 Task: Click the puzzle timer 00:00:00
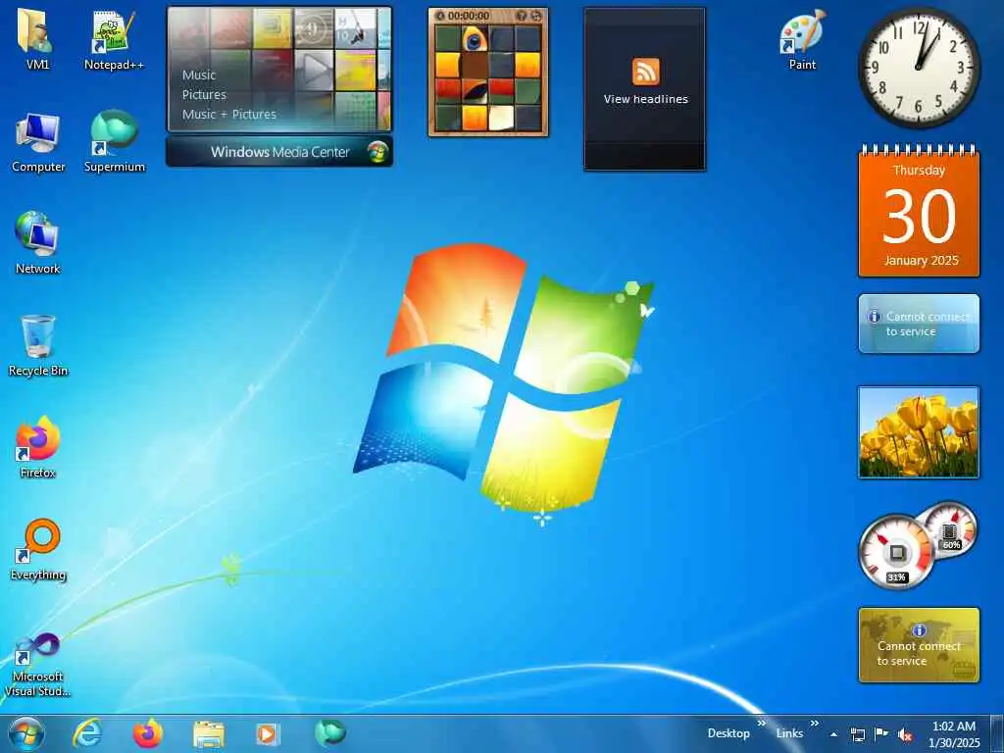pos(469,16)
